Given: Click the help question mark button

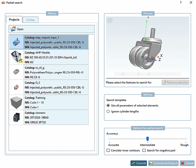Looking at the screenshot, I should click(181, 3).
